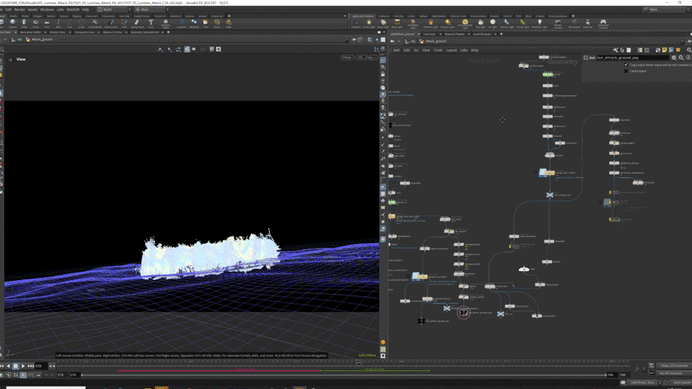
Task: Click the timeline frame range slider
Action: [342, 375]
